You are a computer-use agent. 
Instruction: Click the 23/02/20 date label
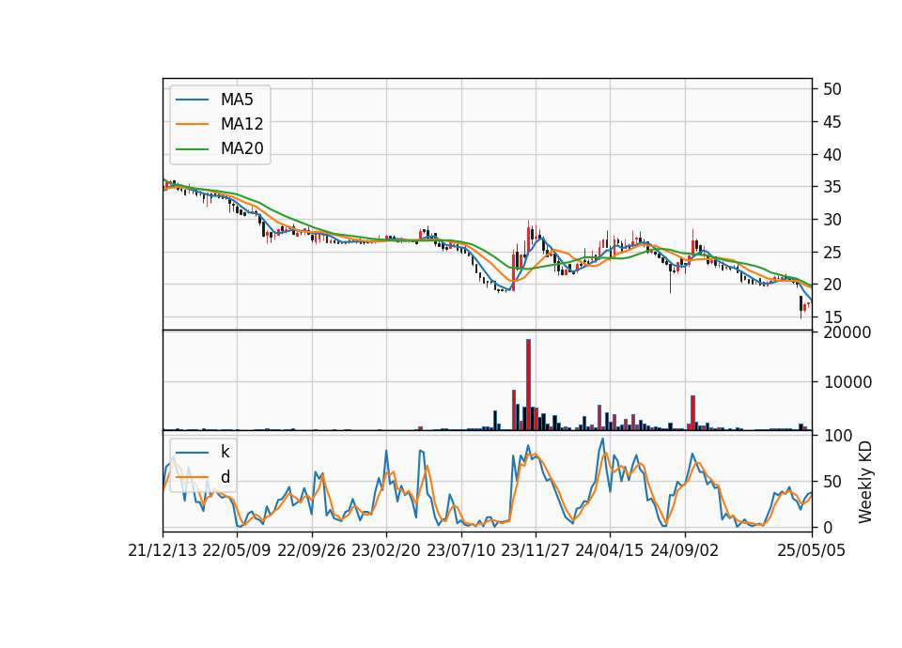tap(386, 550)
